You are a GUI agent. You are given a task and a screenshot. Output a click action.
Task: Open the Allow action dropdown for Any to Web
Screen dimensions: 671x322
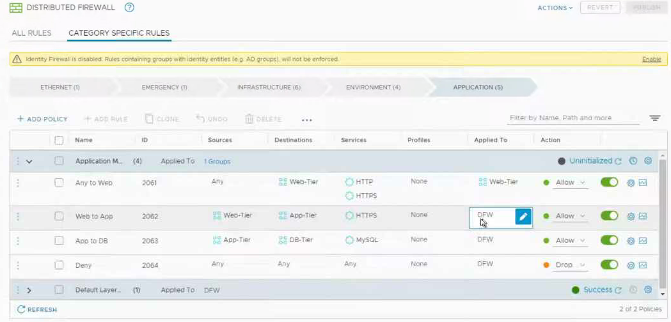pyautogui.click(x=571, y=183)
